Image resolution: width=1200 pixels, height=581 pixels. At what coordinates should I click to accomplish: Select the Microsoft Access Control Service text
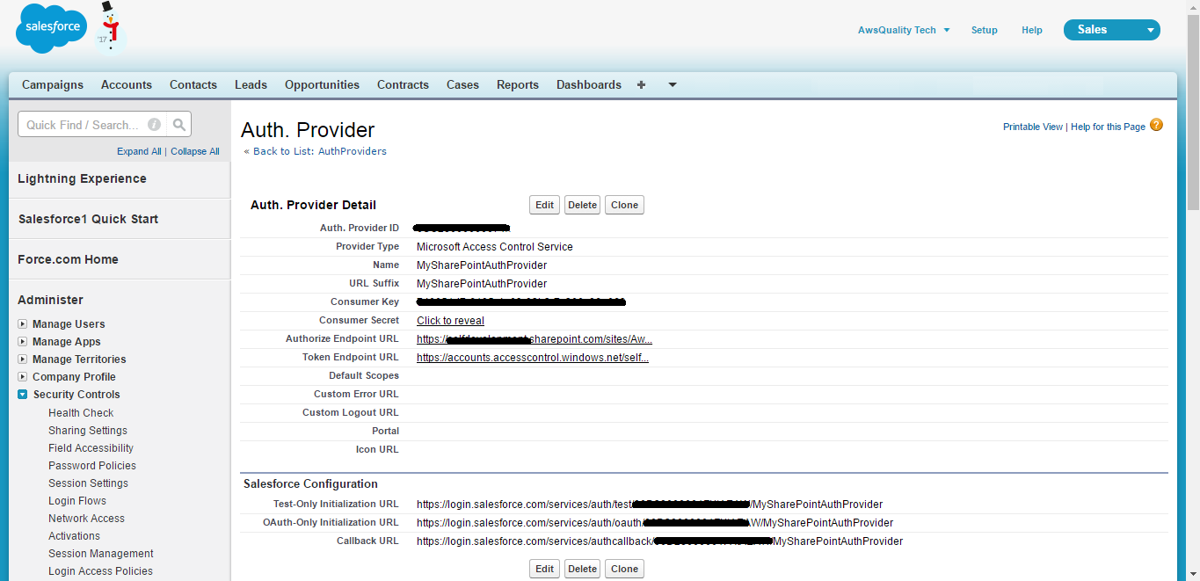click(x=495, y=247)
